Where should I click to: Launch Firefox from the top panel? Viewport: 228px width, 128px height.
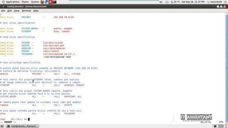point(42,2)
